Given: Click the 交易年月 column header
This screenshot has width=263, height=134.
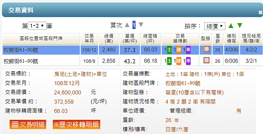Looking at the screenshot, I should 89,39.
